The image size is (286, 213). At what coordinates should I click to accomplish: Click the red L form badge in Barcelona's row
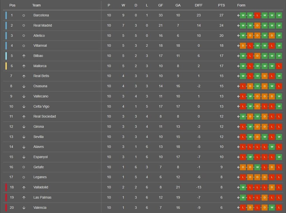click(x=257, y=15)
